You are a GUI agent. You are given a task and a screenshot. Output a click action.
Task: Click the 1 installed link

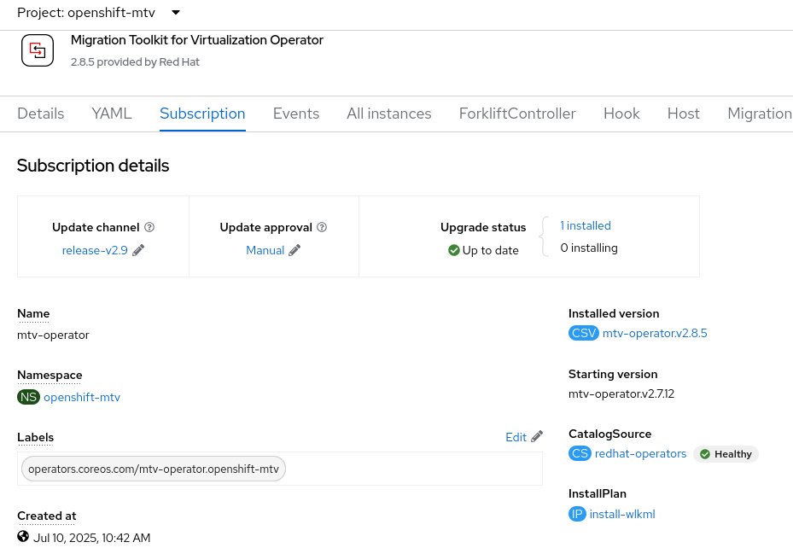(x=586, y=226)
